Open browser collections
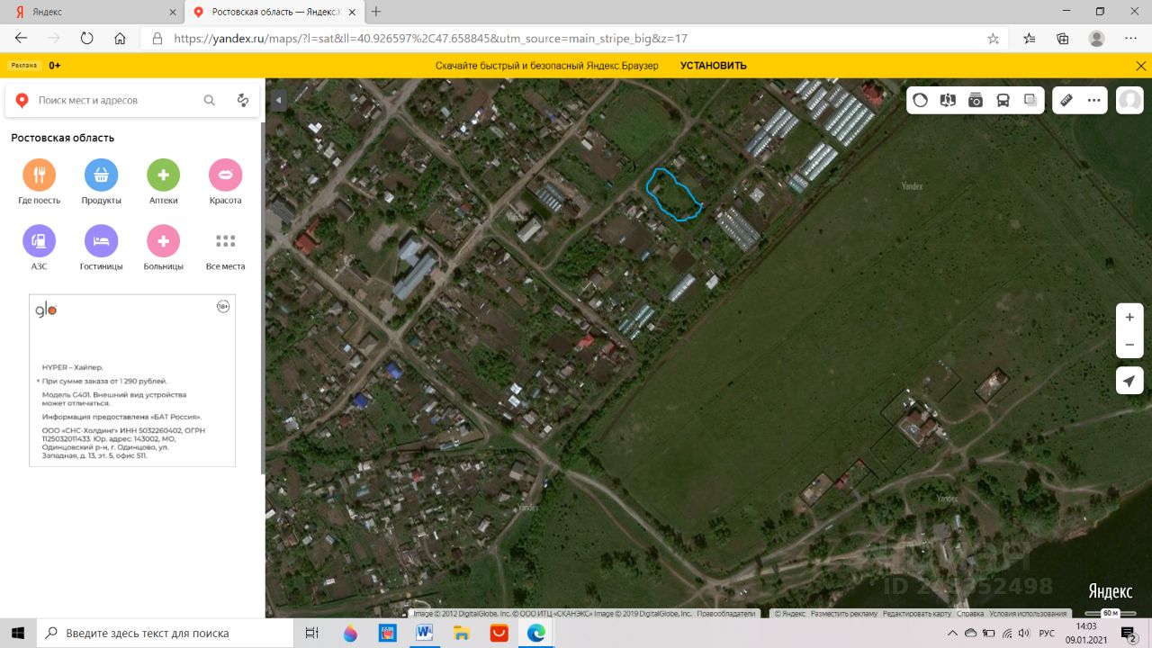1152x648 pixels. click(x=1063, y=39)
